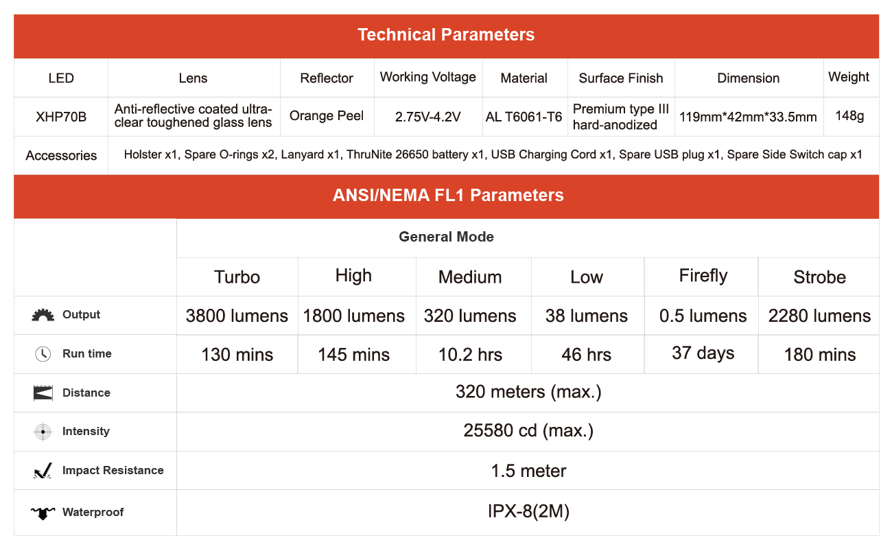Click the ANSI/NEMA FL1 Parameters banner
The height and width of the screenshot is (549, 892).
446,196
